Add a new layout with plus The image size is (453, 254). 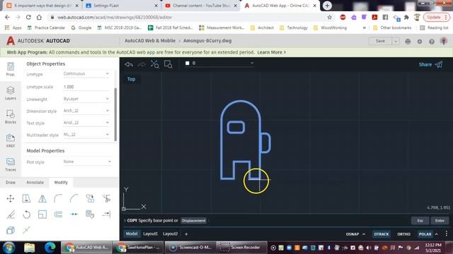pyautogui.click(x=186, y=234)
